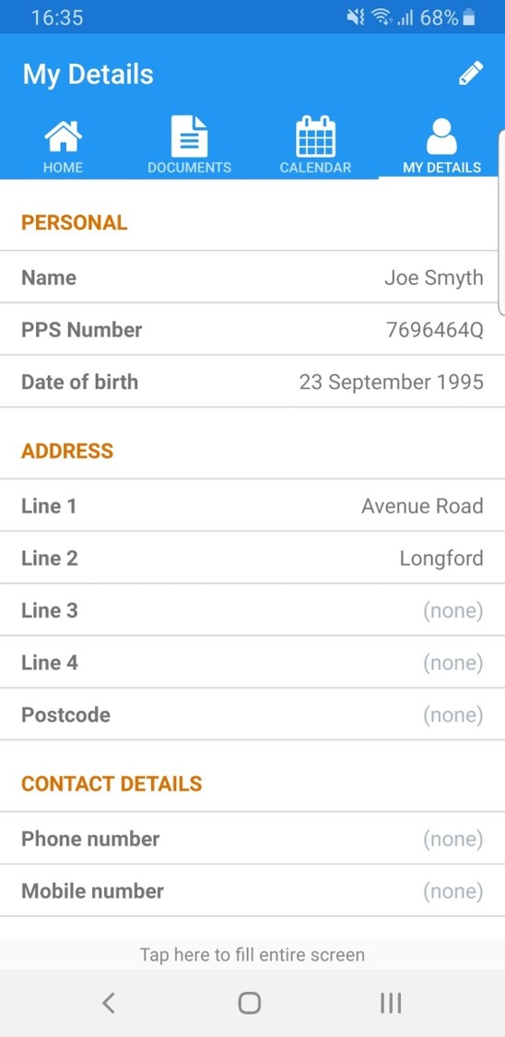The image size is (505, 1037).
Task: Tap the Android back arrow
Action: pos(109,1003)
